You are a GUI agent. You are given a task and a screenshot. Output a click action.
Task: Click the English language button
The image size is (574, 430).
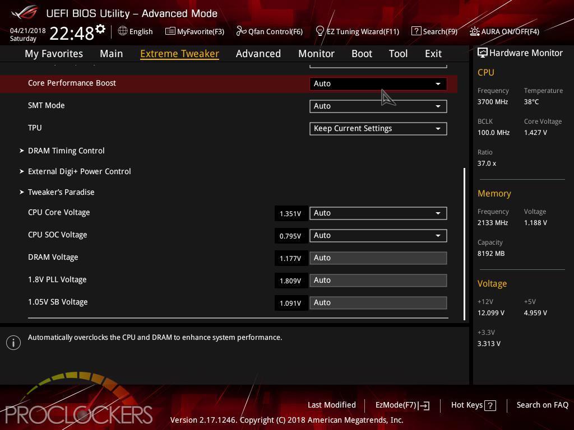pos(136,31)
